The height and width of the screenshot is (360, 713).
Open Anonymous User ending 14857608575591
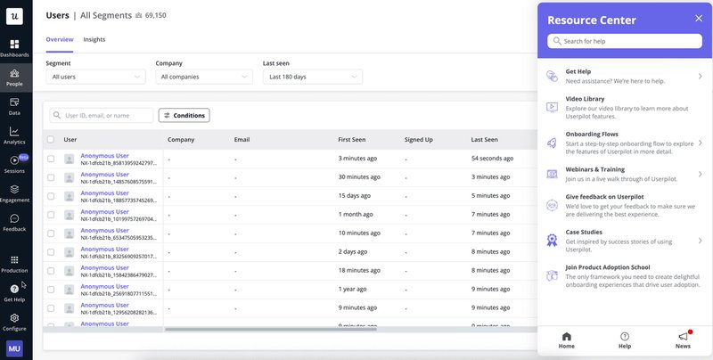tap(104, 174)
